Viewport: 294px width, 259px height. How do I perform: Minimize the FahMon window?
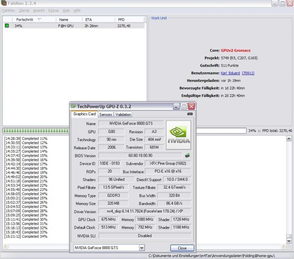274,3
